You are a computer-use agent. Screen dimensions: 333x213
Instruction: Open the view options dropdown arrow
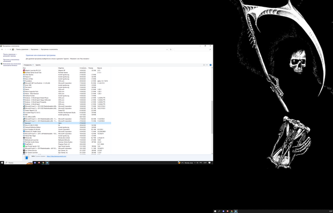(x=207, y=65)
